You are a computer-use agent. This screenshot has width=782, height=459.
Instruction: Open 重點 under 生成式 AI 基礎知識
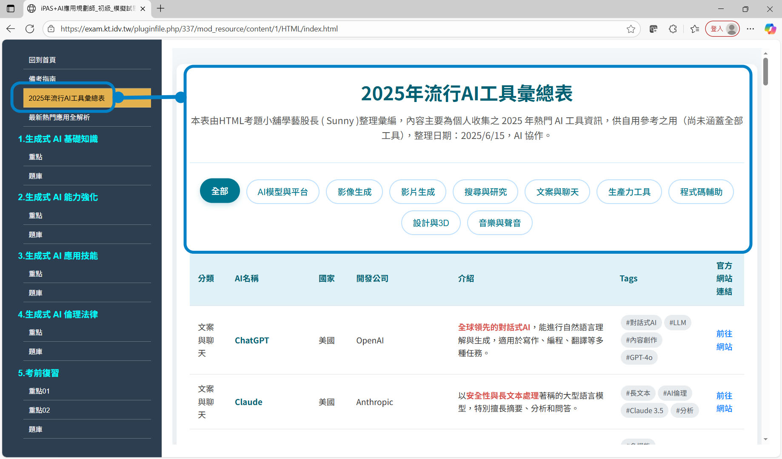[35, 157]
